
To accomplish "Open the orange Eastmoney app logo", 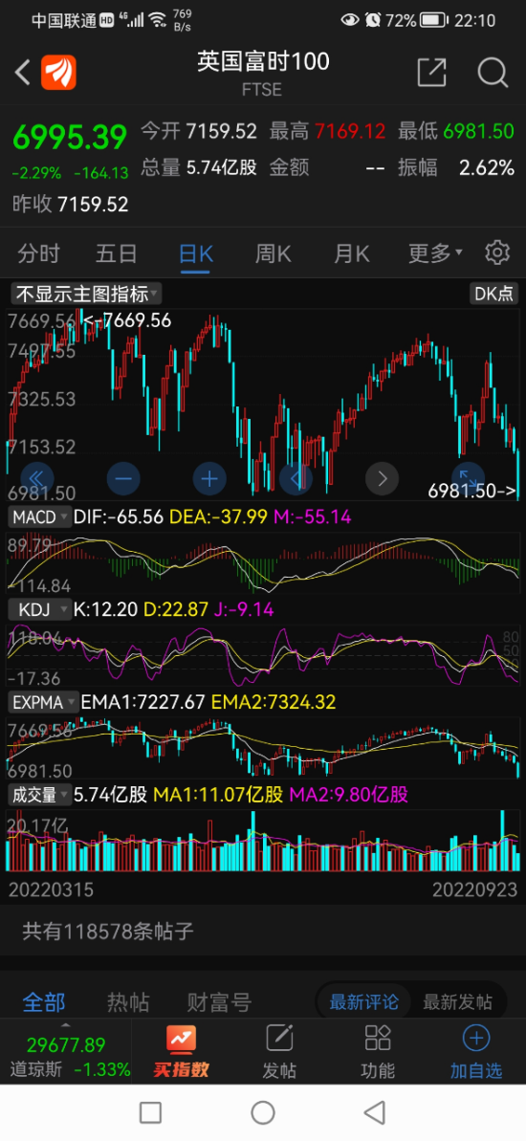I will tap(58, 73).
